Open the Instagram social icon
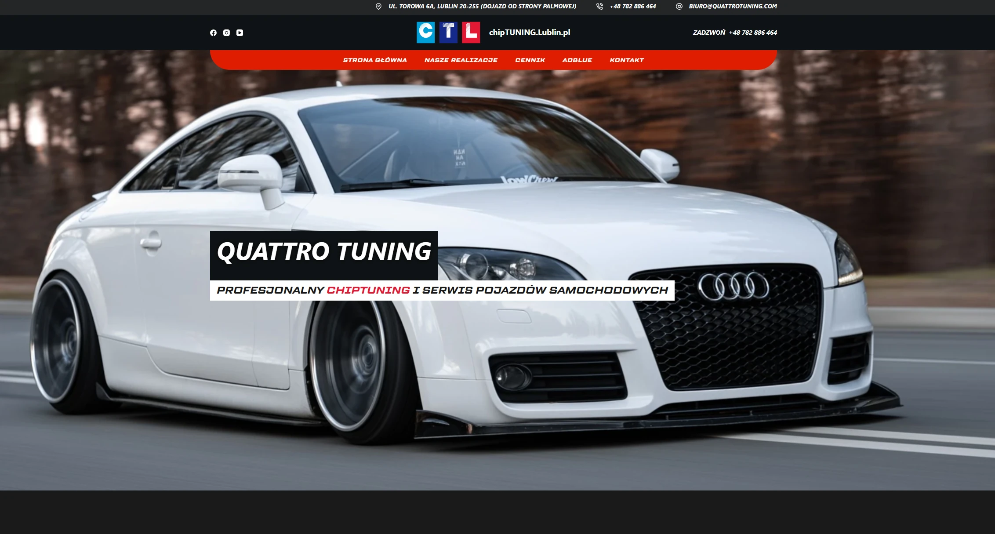995x534 pixels. 226,33
